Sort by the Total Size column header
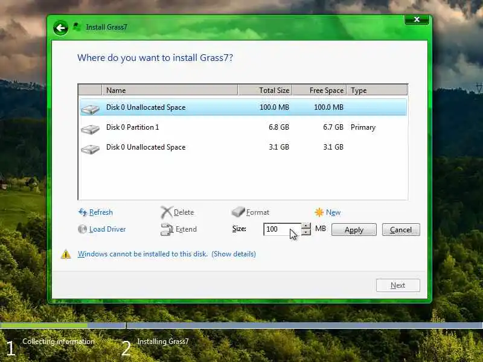The image size is (483, 362). (265, 90)
